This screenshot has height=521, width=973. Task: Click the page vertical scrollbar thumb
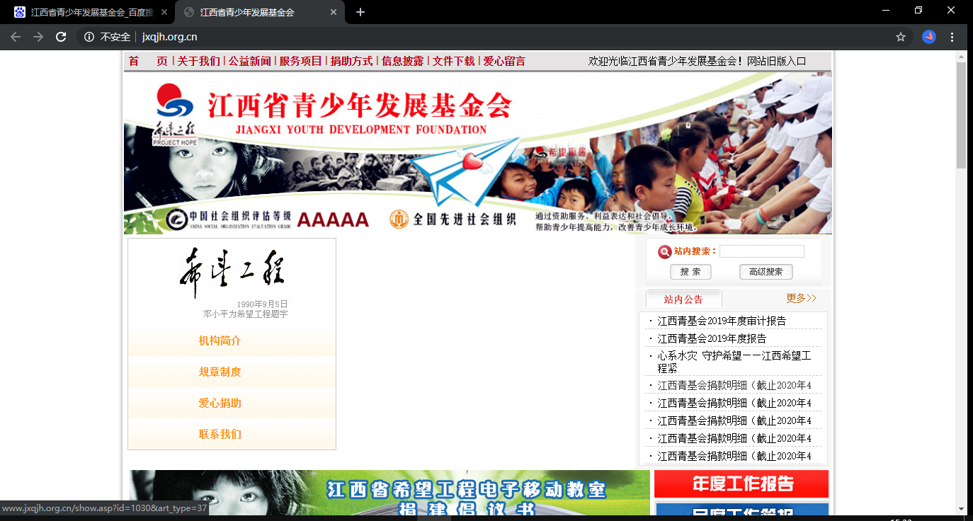pyautogui.click(x=961, y=115)
